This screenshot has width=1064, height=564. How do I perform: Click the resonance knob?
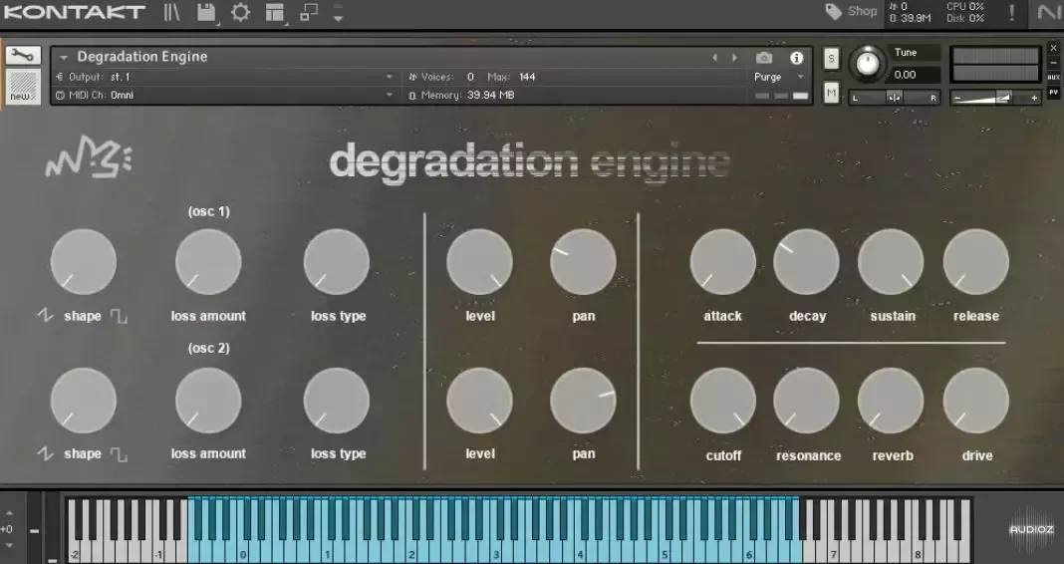coord(806,401)
